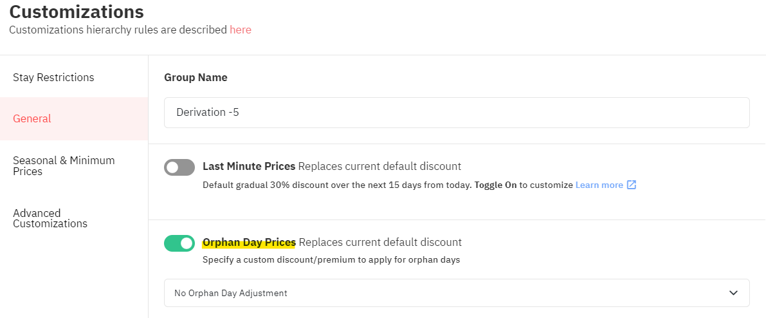Select the General sidebar tab
Viewport: 766px width, 318px height.
click(74, 119)
